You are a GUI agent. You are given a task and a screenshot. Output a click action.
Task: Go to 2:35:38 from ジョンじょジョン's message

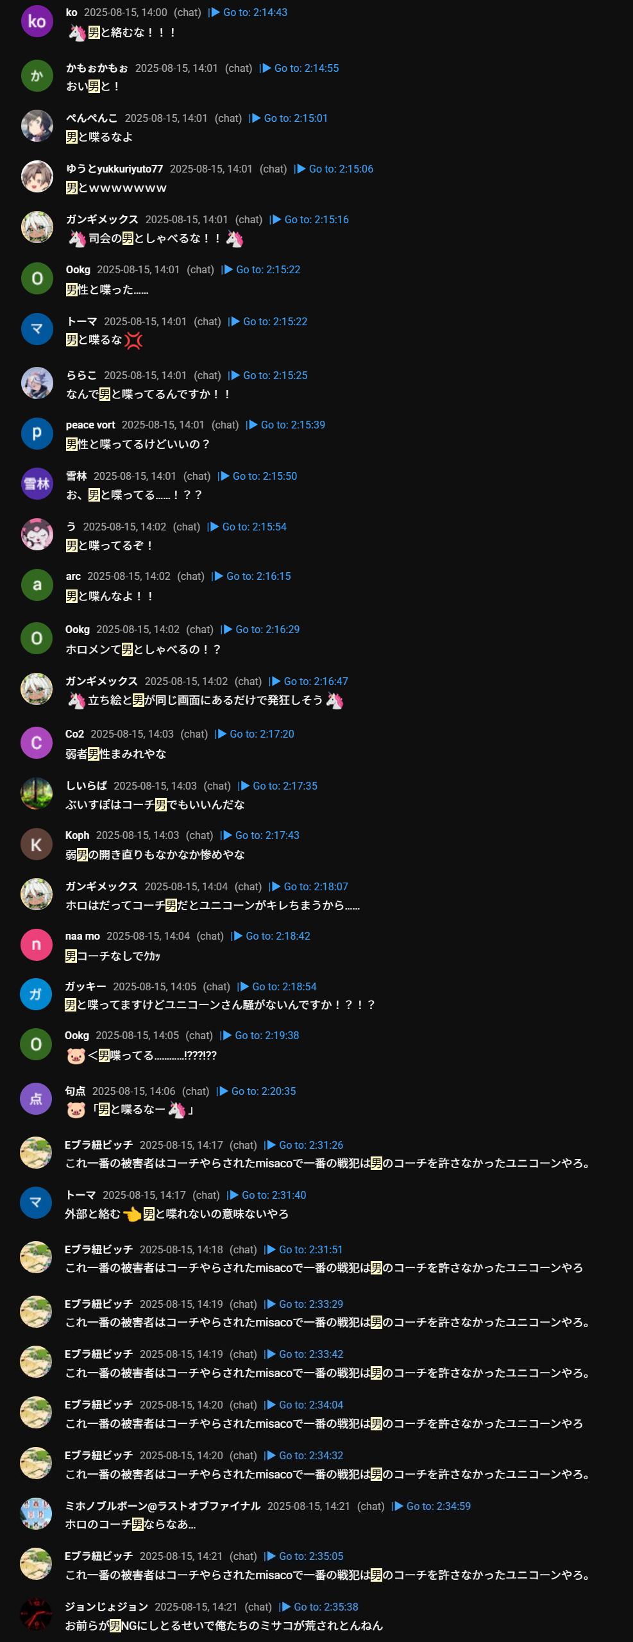pyautogui.click(x=319, y=1607)
